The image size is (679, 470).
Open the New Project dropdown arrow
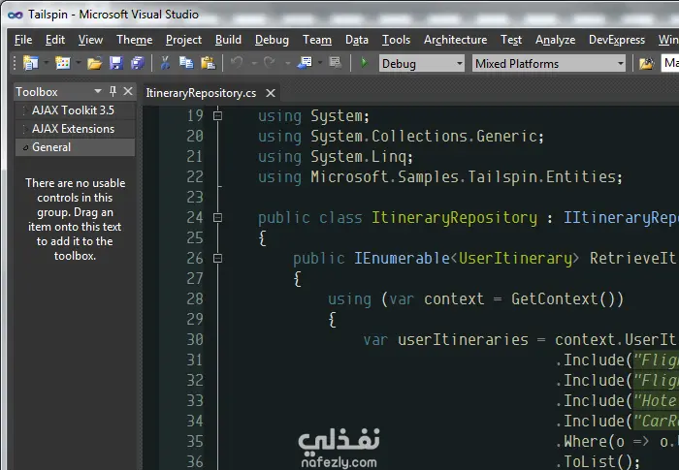point(46,63)
